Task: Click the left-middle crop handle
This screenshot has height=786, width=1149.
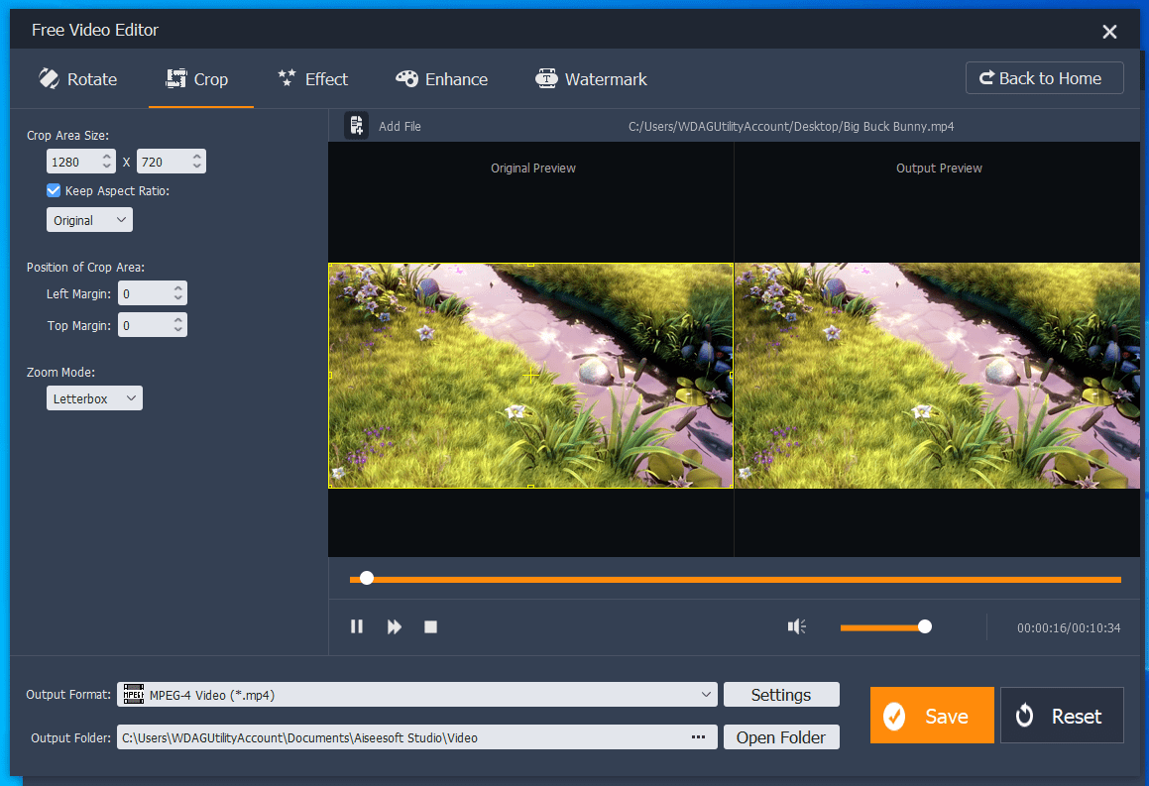Action: 330,375
